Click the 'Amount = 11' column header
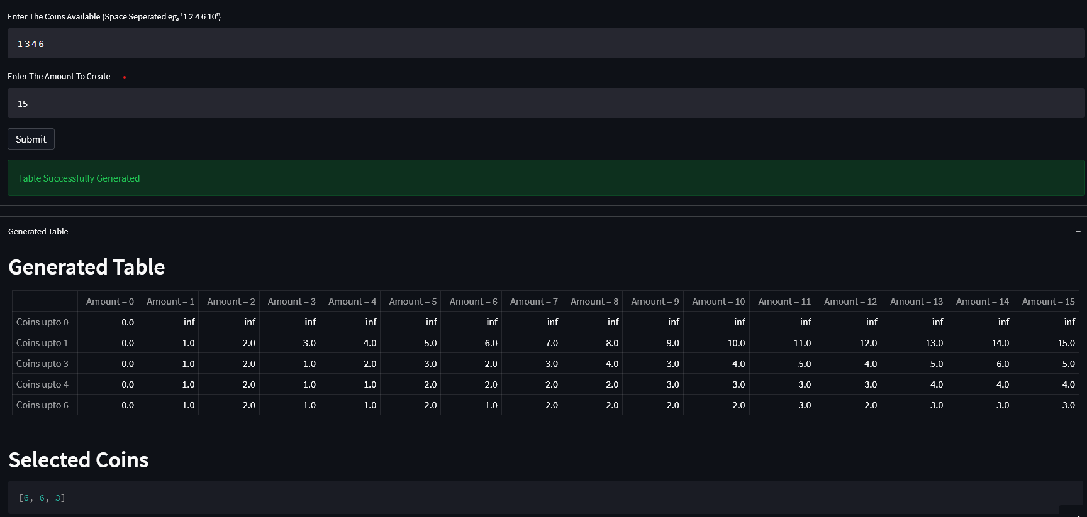 point(783,302)
